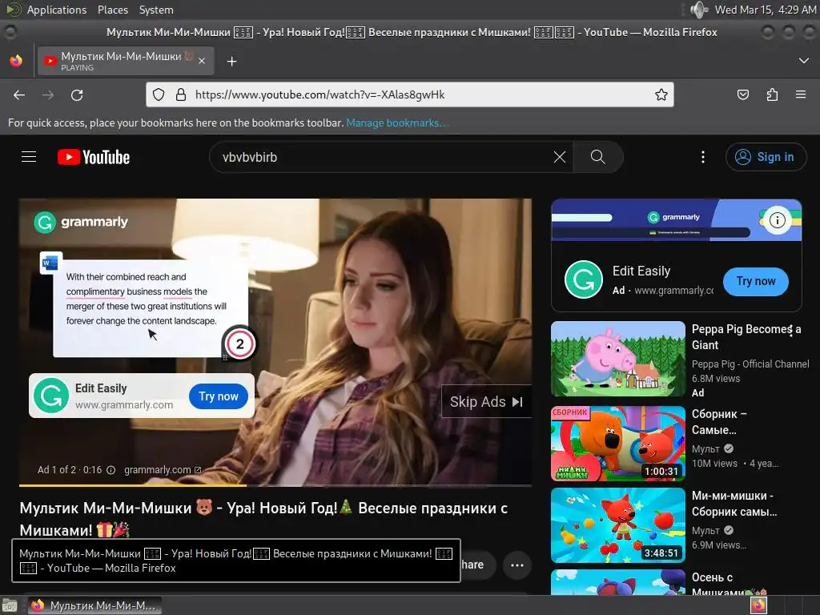This screenshot has width=820, height=615.
Task: Open the Сборник 1:00:31 video thumbnail
Action: pos(617,444)
